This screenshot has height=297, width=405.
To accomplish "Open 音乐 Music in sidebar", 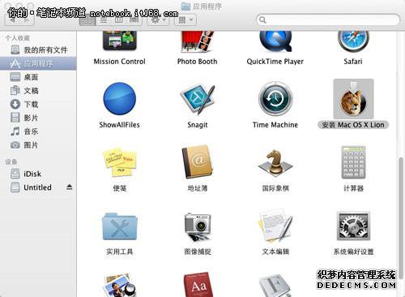I will [38, 131].
